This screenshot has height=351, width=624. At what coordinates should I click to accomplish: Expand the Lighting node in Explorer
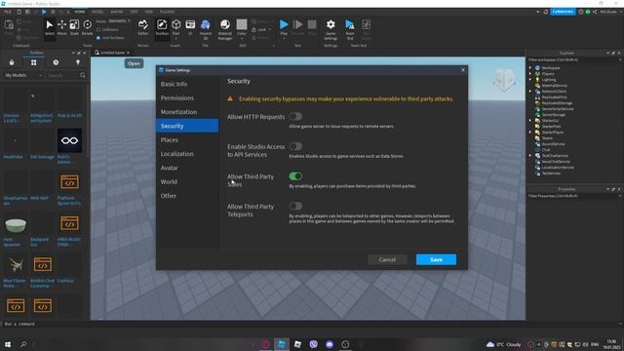[530, 80]
